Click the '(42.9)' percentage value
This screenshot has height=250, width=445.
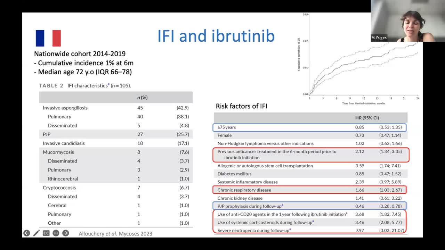point(183,108)
